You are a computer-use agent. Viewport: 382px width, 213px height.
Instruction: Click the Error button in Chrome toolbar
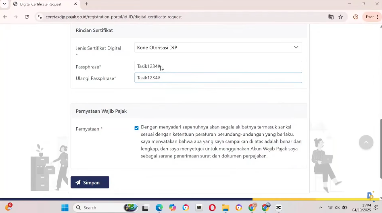coord(371,17)
